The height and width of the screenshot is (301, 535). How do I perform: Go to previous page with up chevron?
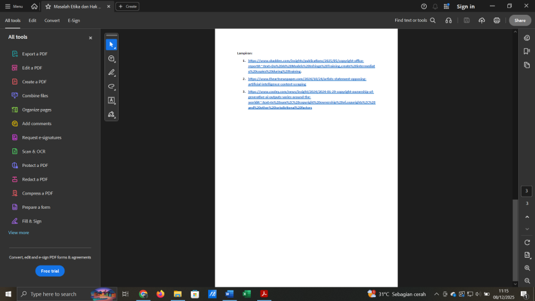[527, 217]
